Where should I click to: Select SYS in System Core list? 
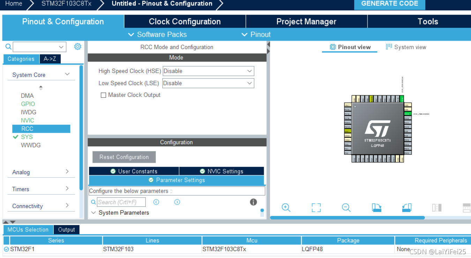click(x=27, y=137)
